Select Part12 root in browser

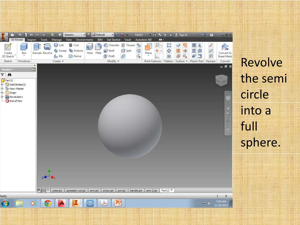click(7, 81)
